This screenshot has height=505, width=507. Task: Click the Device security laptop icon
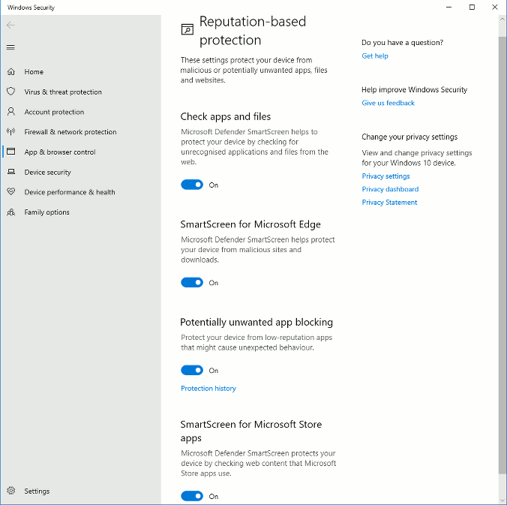(11, 172)
